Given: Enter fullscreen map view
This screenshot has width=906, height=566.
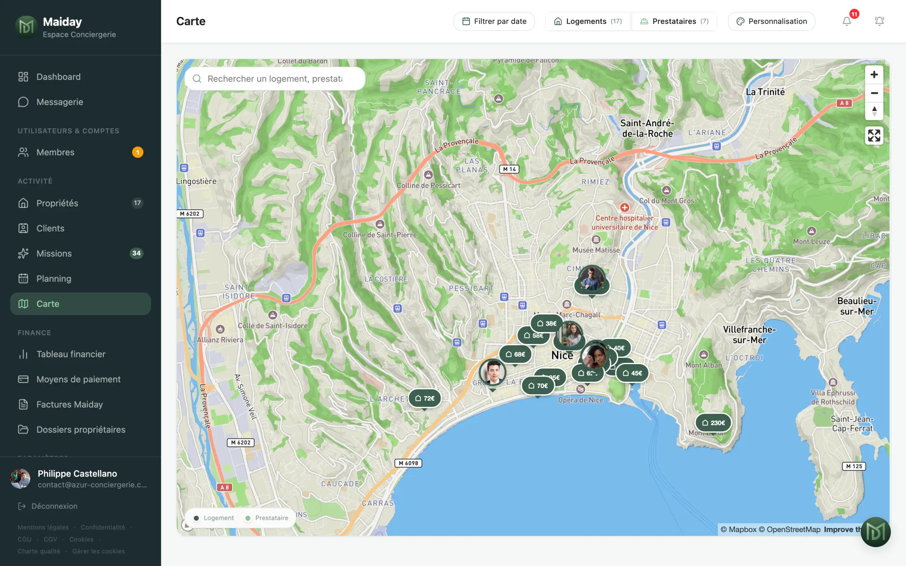Looking at the screenshot, I should [874, 135].
